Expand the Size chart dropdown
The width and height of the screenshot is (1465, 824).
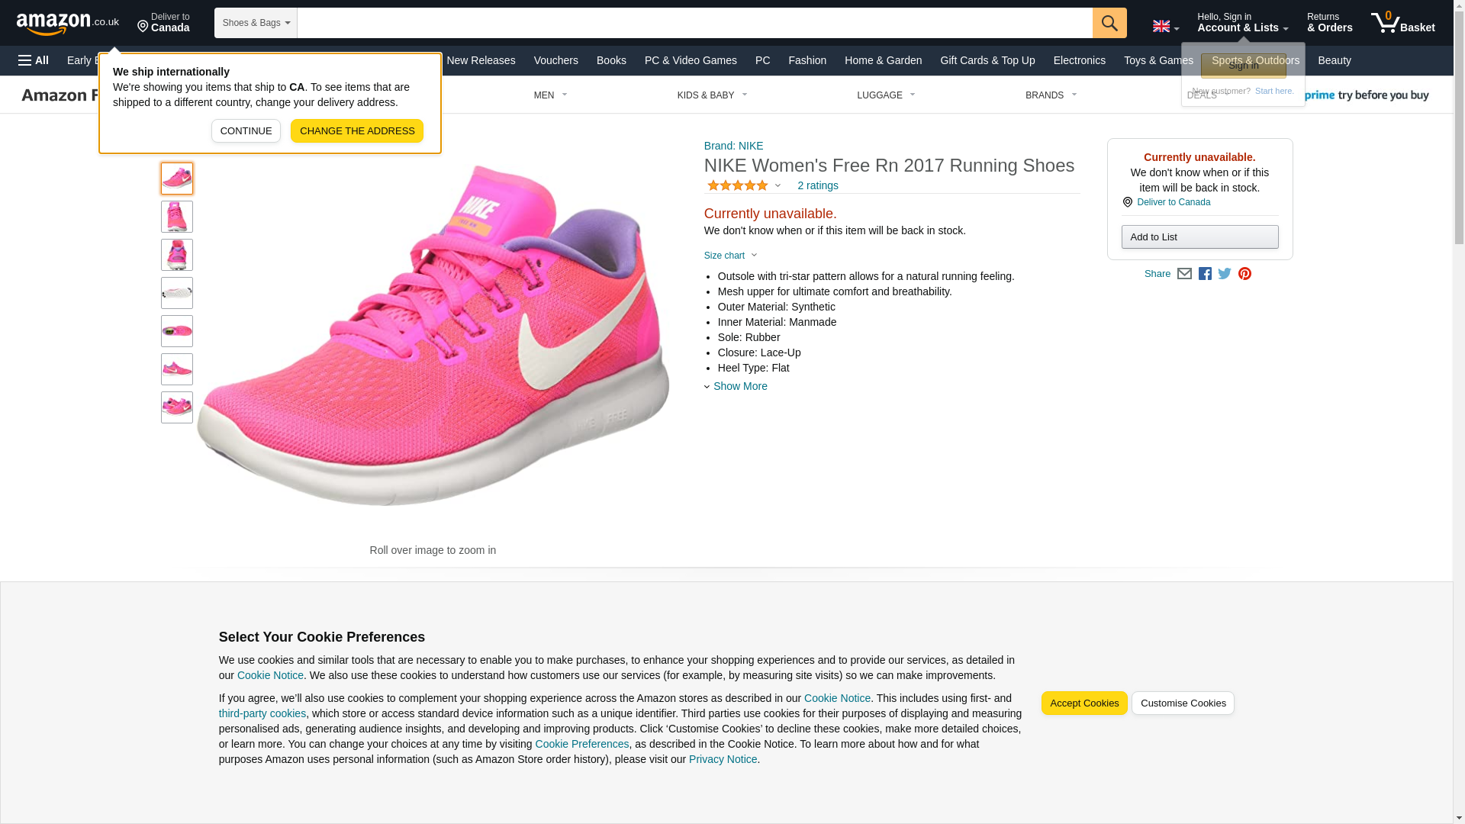[x=730, y=256]
